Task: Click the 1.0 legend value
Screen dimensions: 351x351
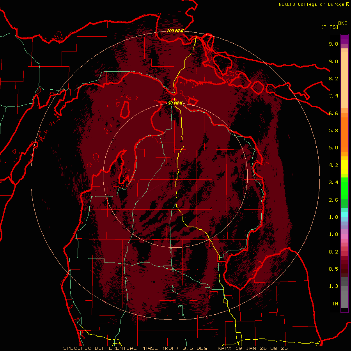Action: (x=333, y=234)
